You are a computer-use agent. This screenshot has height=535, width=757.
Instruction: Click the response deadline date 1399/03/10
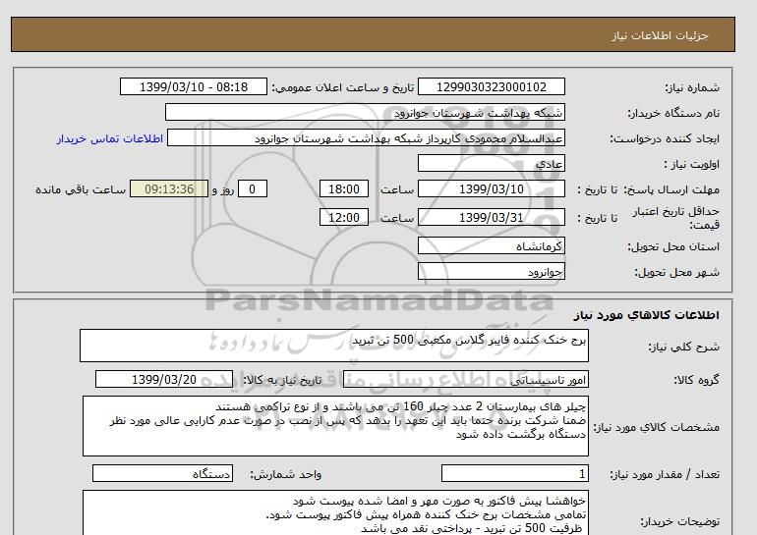tap(491, 188)
